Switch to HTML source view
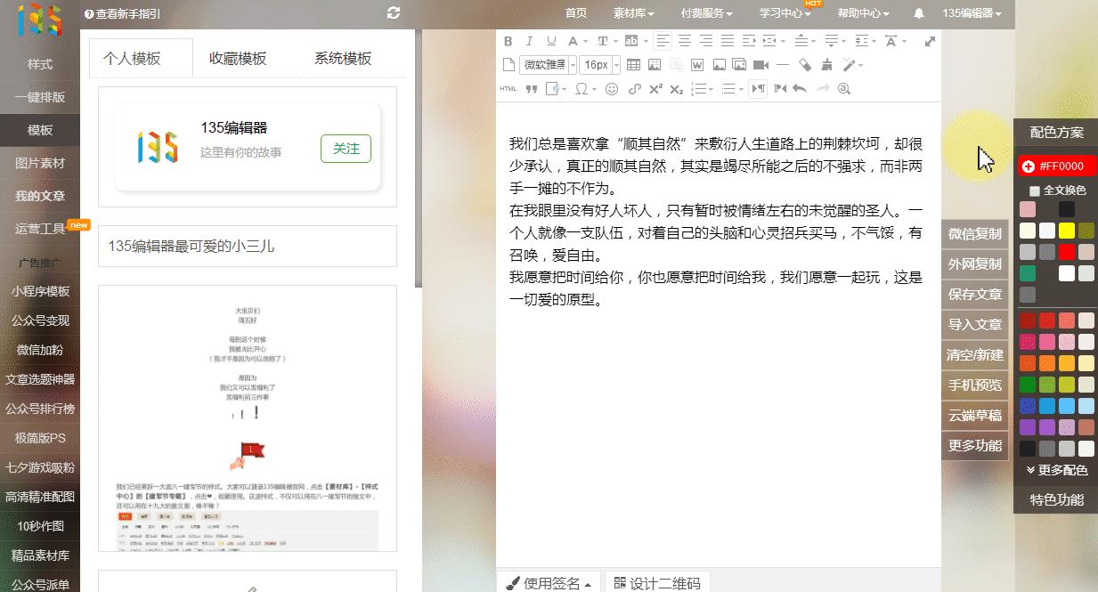Screen dimensions: 1098x592 pyautogui.click(x=508, y=88)
